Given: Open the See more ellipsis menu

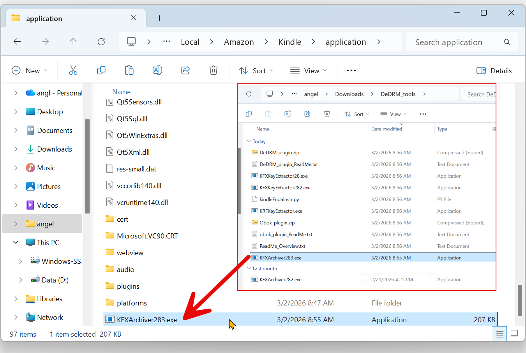Looking at the screenshot, I should 351,71.
